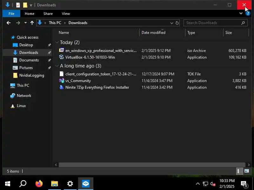Select VirtualBox-6.1.50-161033-Win file name
The image size is (254, 190).
[x=90, y=57]
